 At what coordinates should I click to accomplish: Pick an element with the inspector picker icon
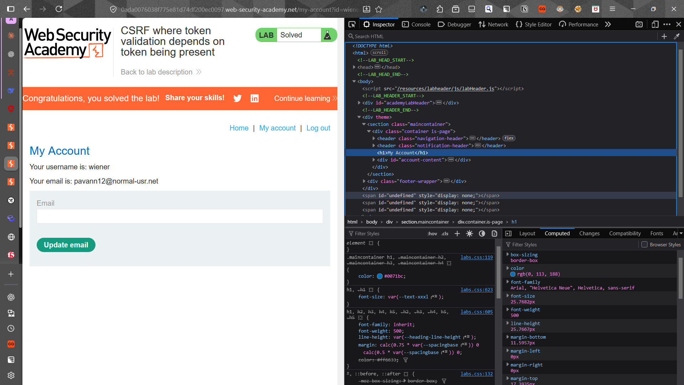[352, 24]
